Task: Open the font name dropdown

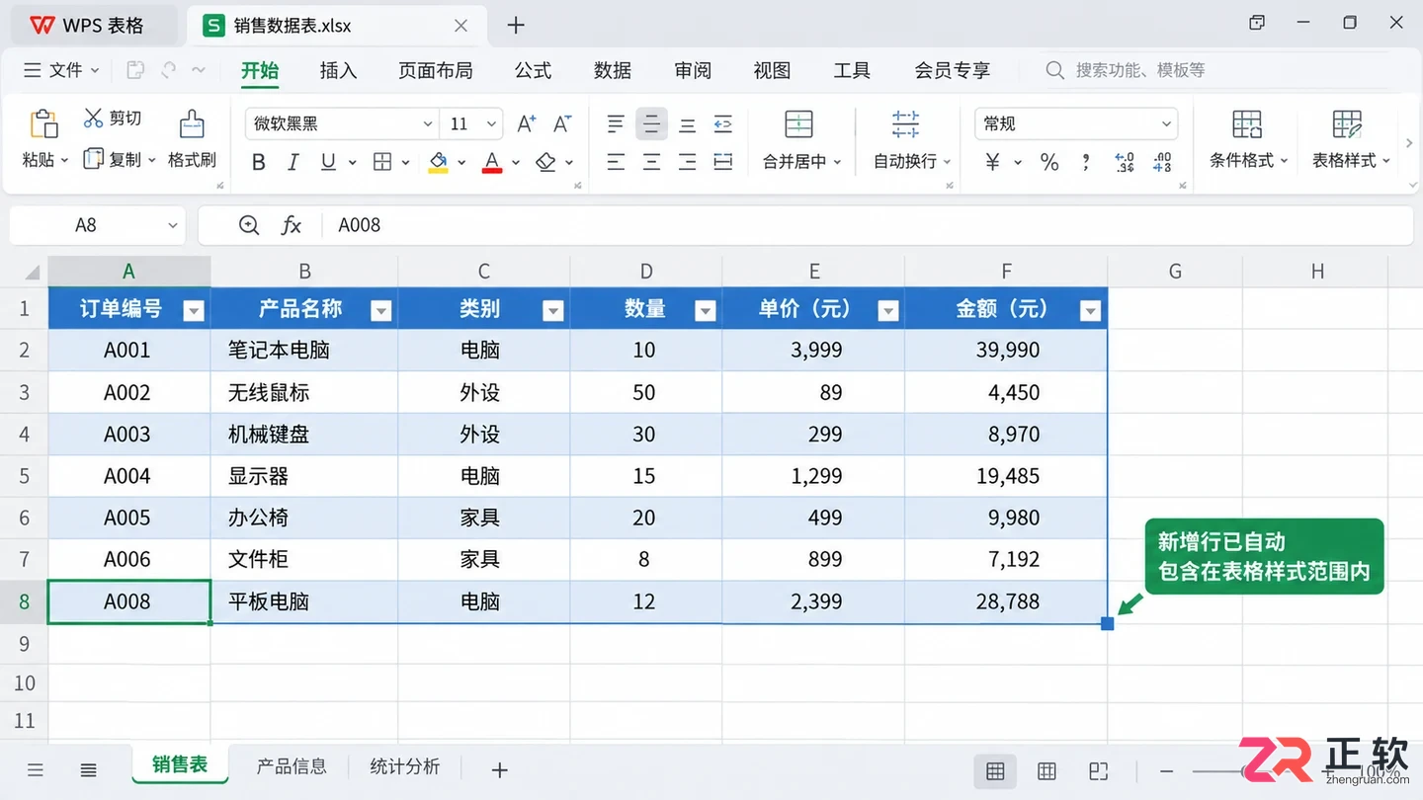Action: [428, 123]
